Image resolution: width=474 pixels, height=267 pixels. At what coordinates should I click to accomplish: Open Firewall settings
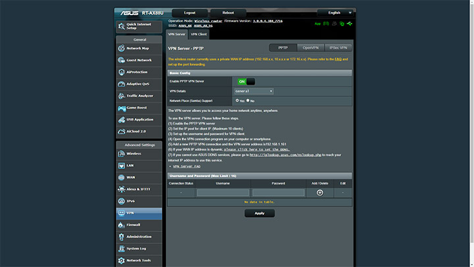tap(139, 225)
